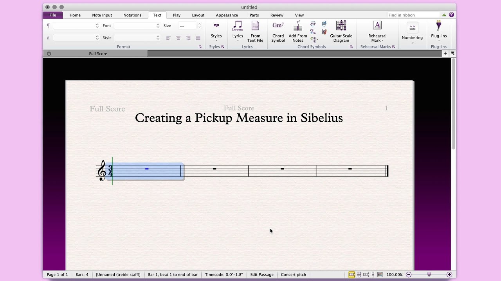Switch to the Home tab

75,15
